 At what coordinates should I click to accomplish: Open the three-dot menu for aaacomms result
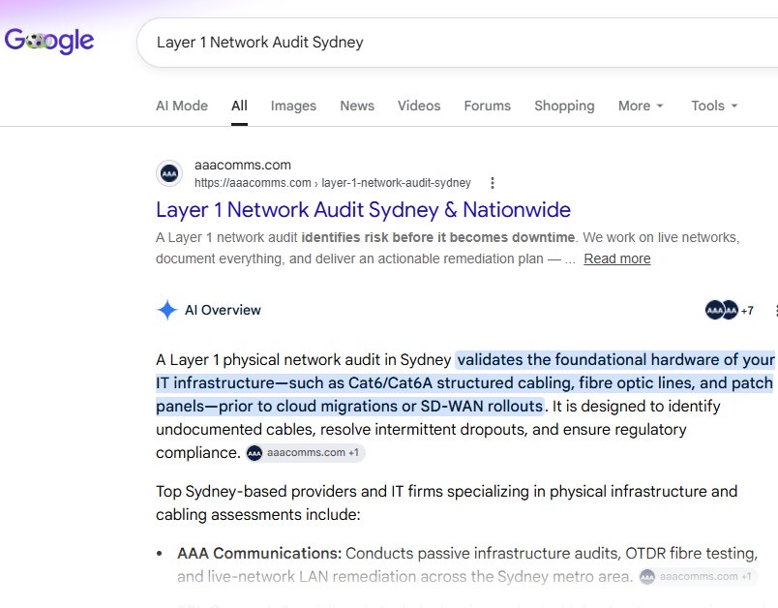[x=493, y=183]
